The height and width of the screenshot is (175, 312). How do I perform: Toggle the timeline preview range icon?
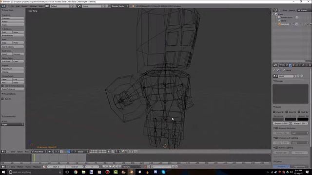pyautogui.click(x=44, y=167)
